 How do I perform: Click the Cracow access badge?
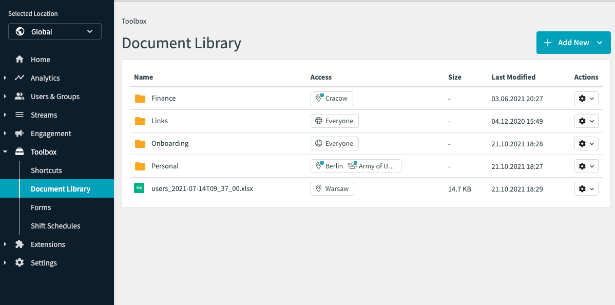coord(332,98)
